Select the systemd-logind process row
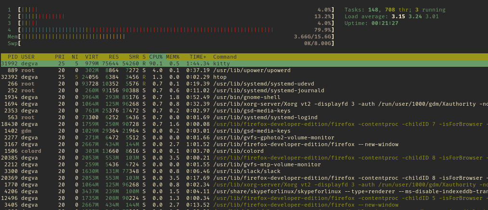The image size is (488, 210). (244, 117)
